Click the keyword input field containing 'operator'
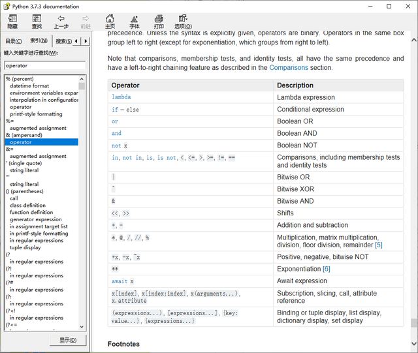The image size is (418, 353). point(45,65)
